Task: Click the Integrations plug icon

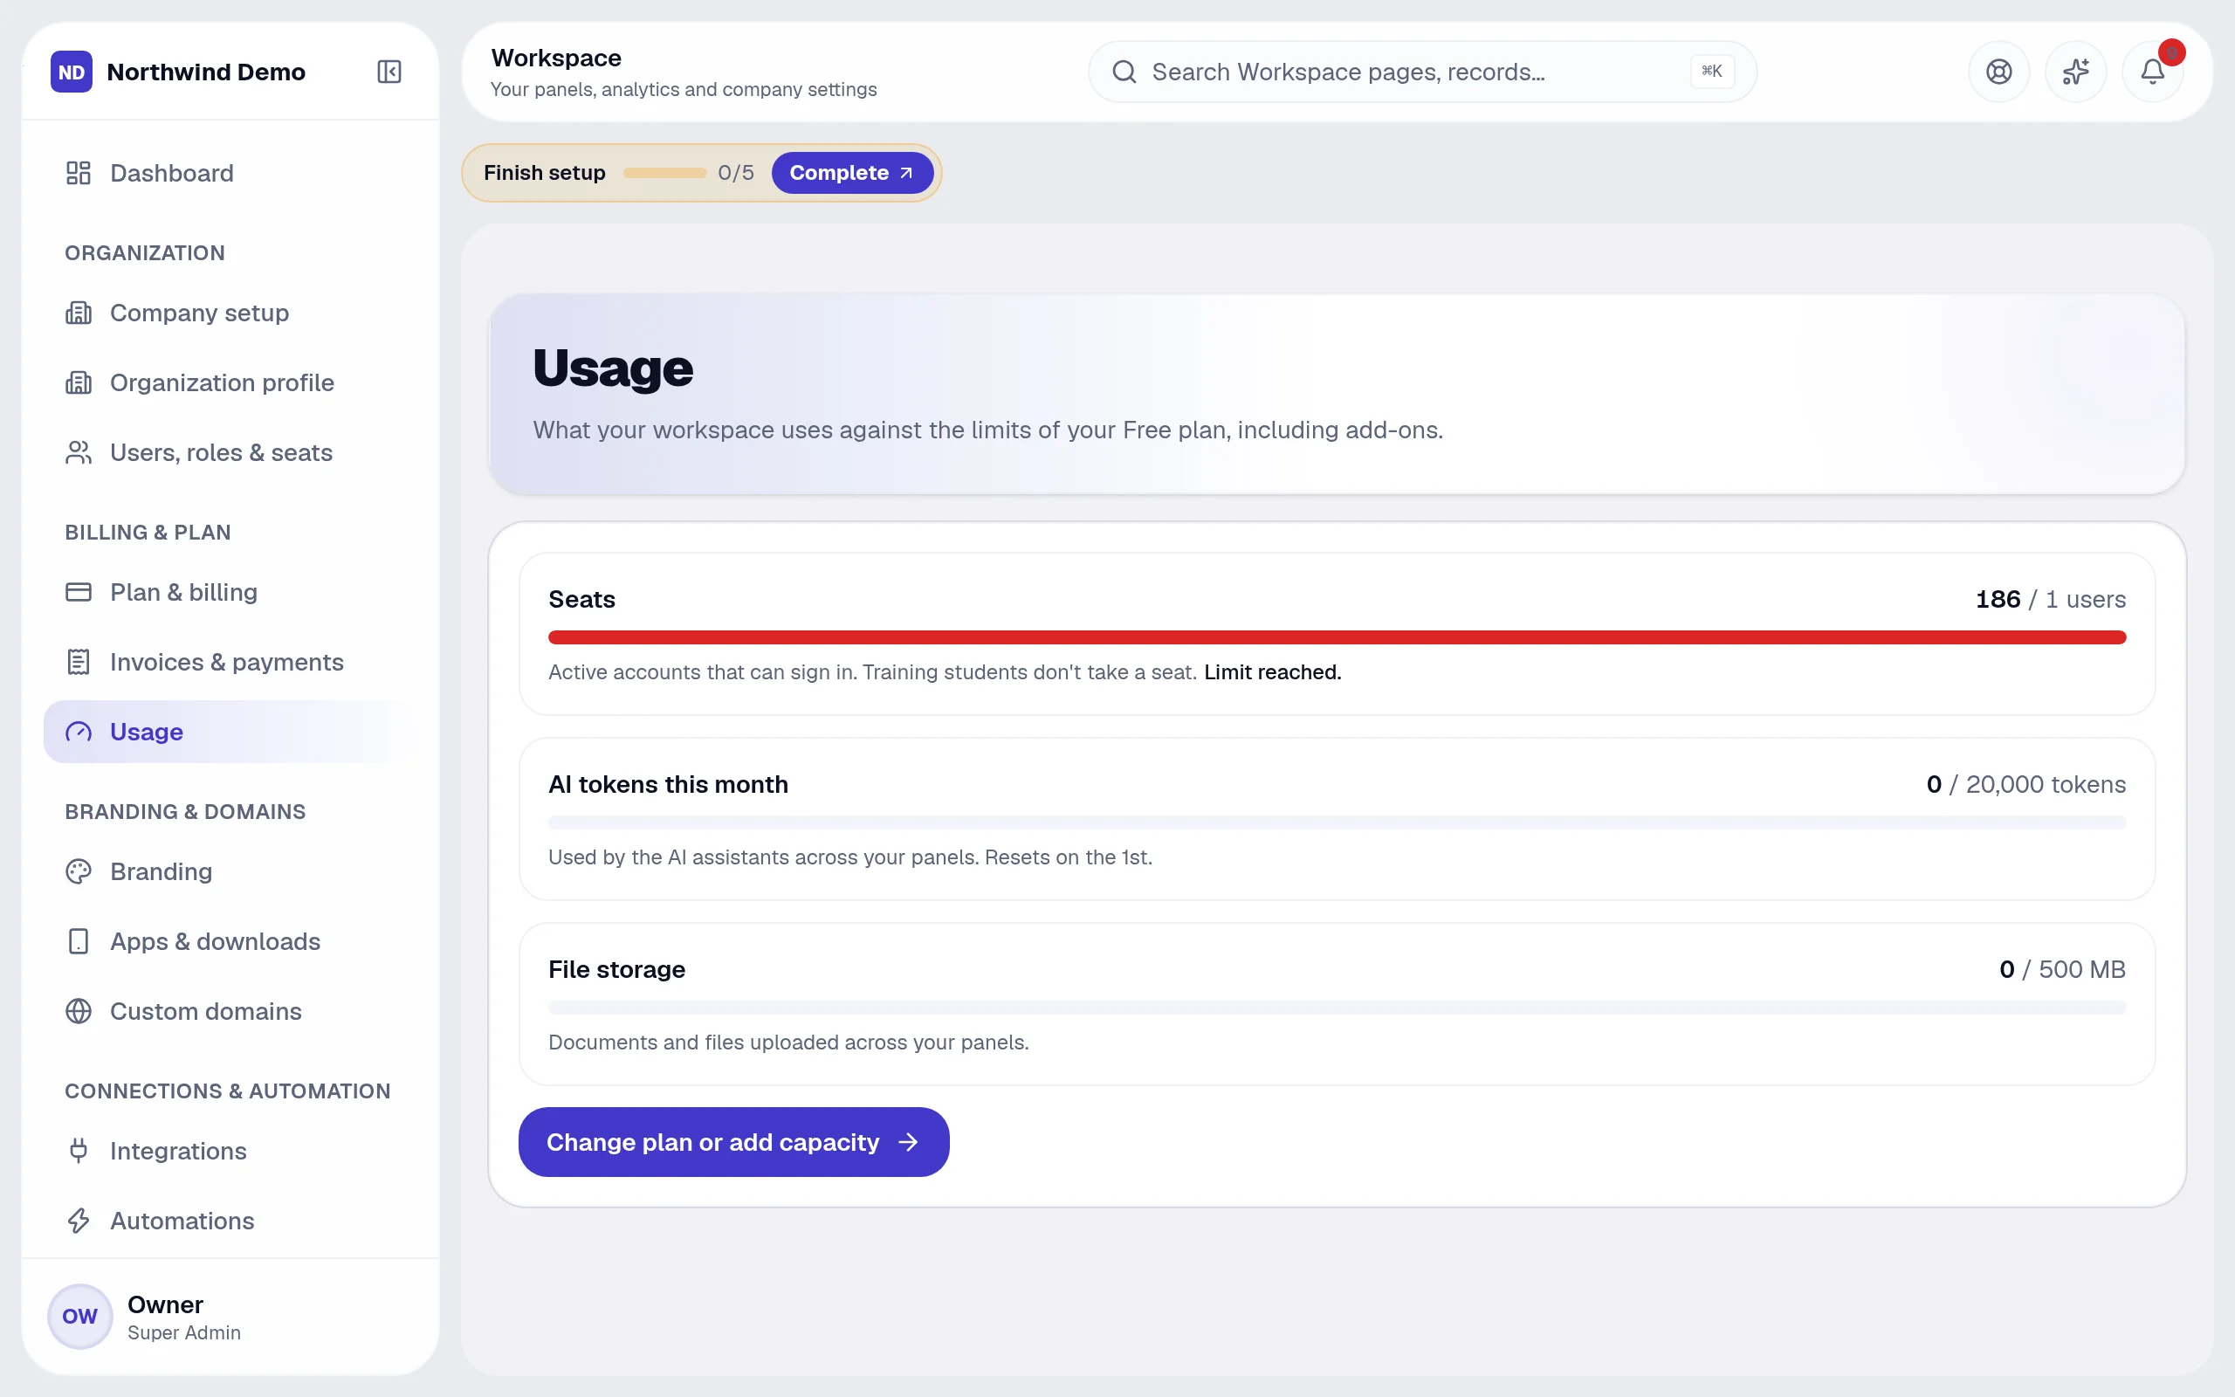Action: pyautogui.click(x=79, y=1152)
